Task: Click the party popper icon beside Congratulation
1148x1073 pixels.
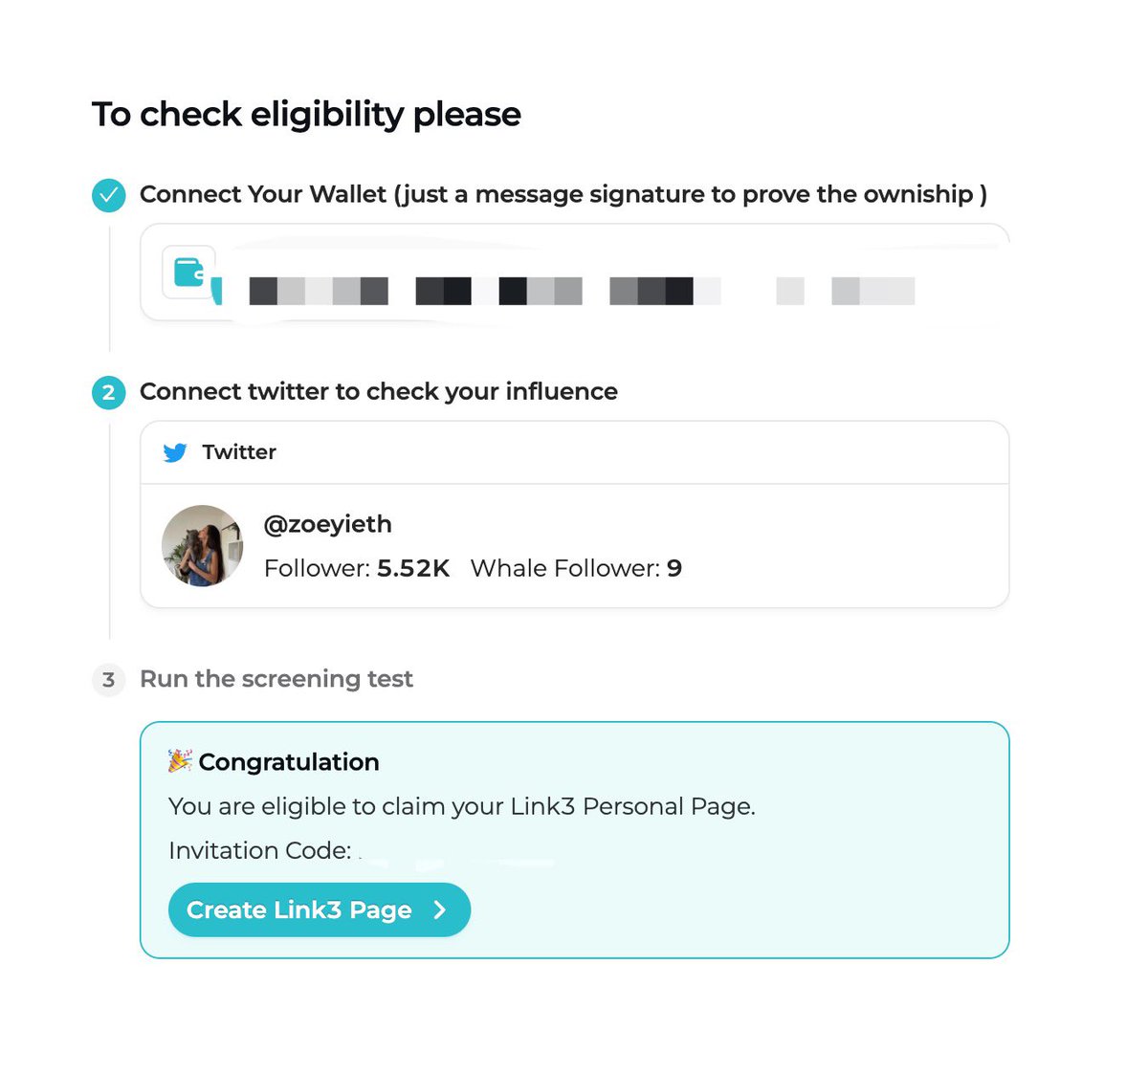Action: (180, 761)
